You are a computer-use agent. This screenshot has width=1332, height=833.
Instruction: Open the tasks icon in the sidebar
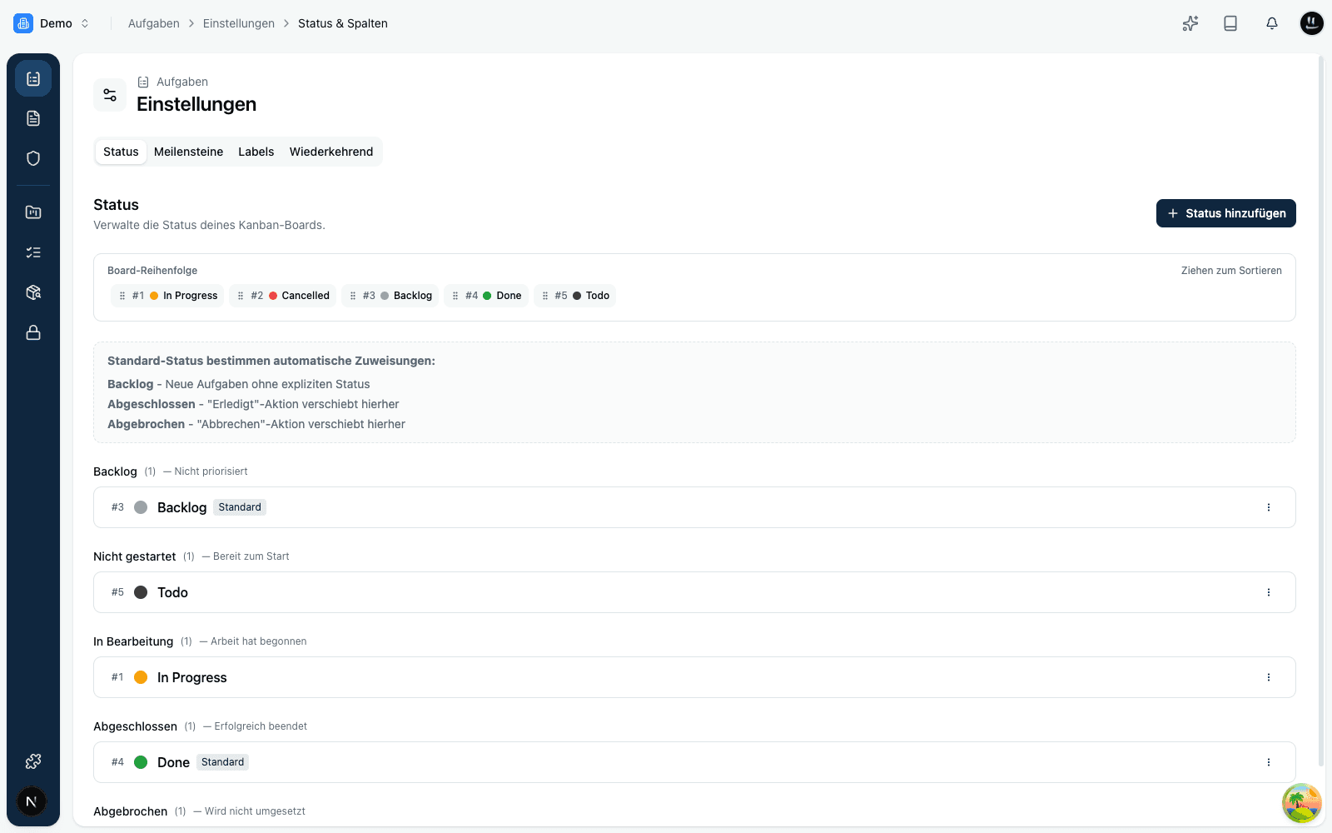(x=33, y=78)
